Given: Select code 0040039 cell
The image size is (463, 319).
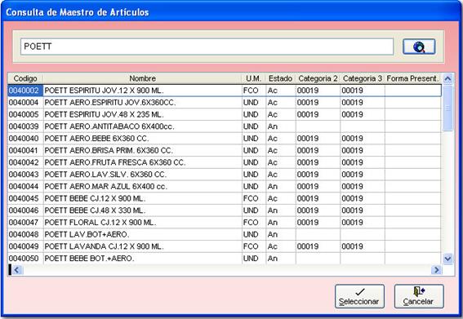Looking at the screenshot, I should (25, 126).
